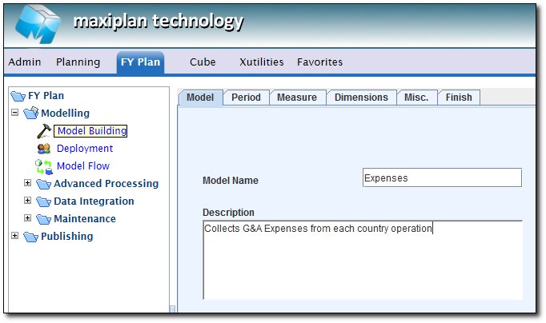Click the Data Integration folder icon

point(43,201)
